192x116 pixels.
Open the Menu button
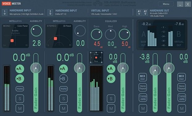(x=166, y=4)
